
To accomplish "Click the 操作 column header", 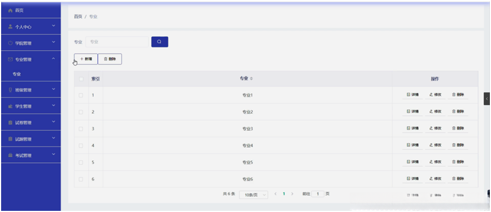I will (435, 79).
